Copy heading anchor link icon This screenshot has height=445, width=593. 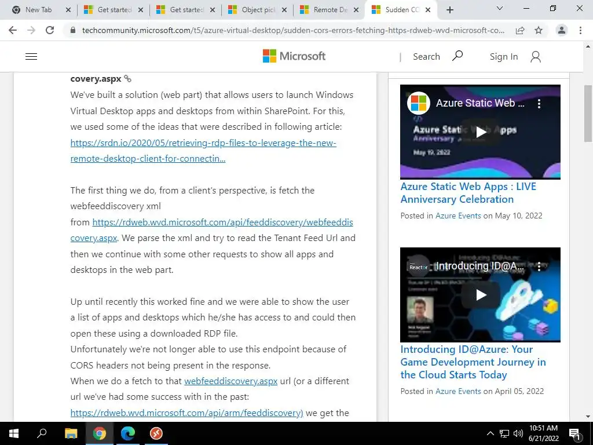(x=128, y=79)
